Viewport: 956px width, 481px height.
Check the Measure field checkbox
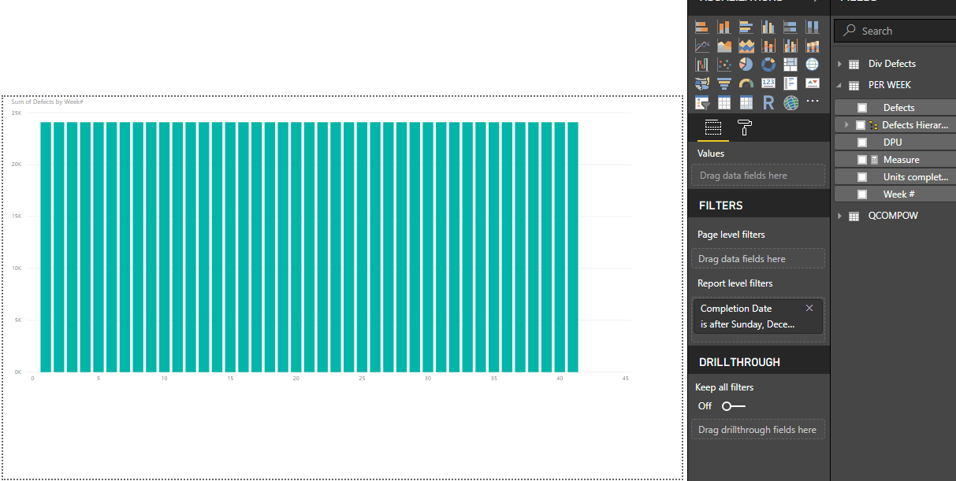(862, 160)
